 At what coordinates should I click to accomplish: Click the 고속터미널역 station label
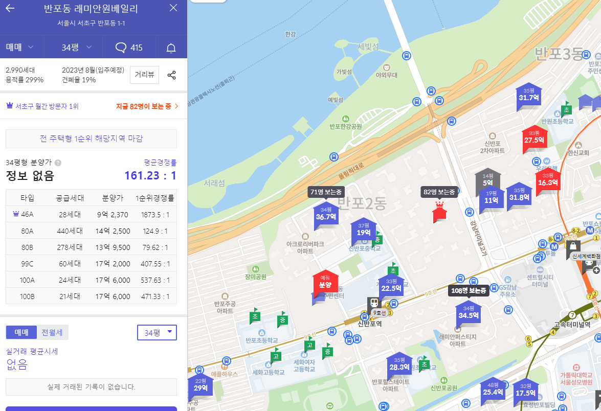point(572,325)
